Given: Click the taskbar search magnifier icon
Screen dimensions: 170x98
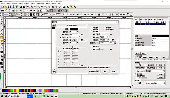Looking at the screenshot, I should click(6, 96).
